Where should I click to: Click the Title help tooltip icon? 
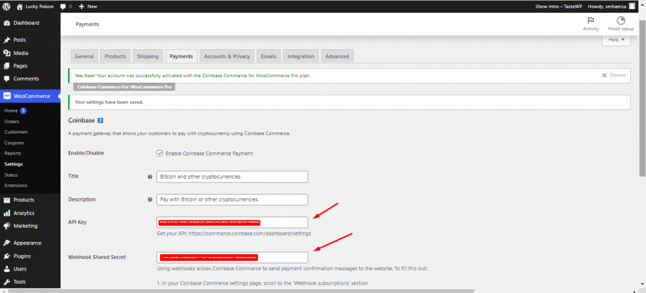(x=150, y=177)
